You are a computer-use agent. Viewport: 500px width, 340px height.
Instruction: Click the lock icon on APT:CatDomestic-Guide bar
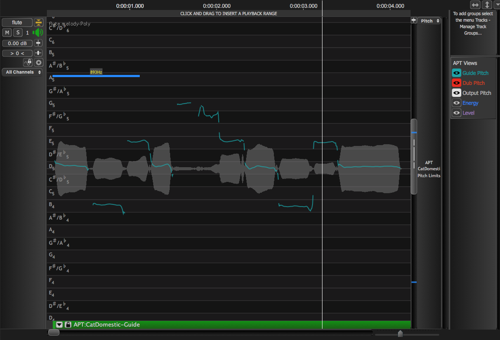tap(68, 324)
